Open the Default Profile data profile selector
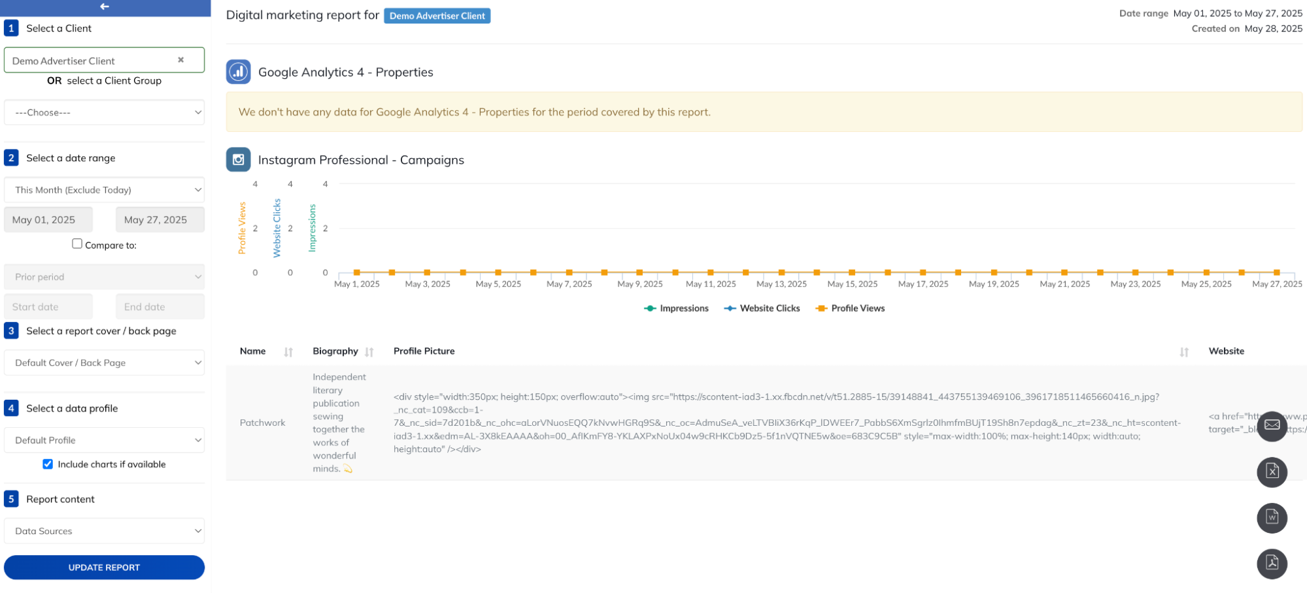This screenshot has width=1307, height=593. [104, 440]
